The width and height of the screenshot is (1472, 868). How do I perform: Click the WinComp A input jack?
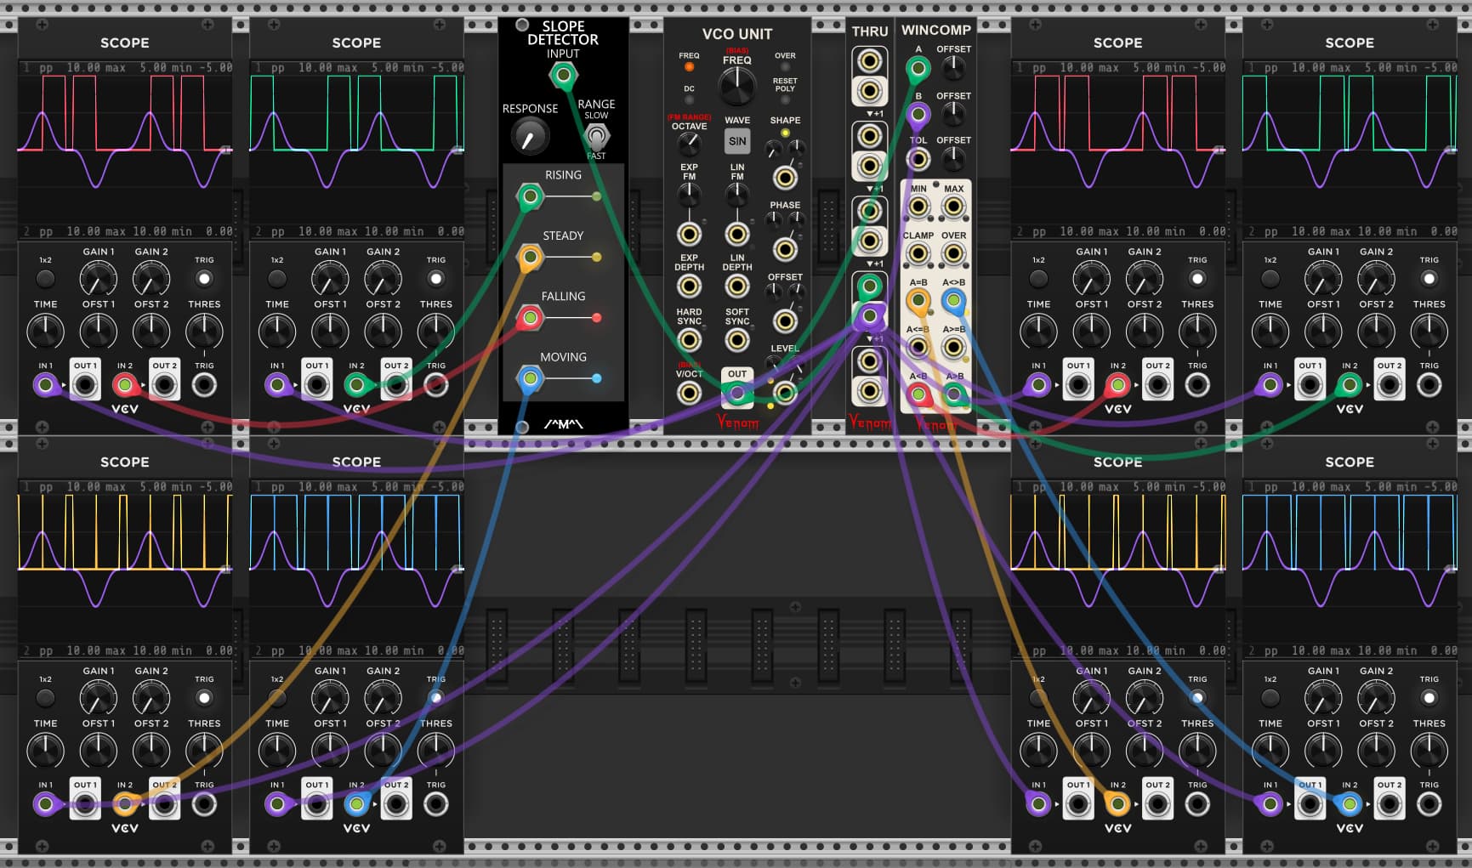click(918, 69)
